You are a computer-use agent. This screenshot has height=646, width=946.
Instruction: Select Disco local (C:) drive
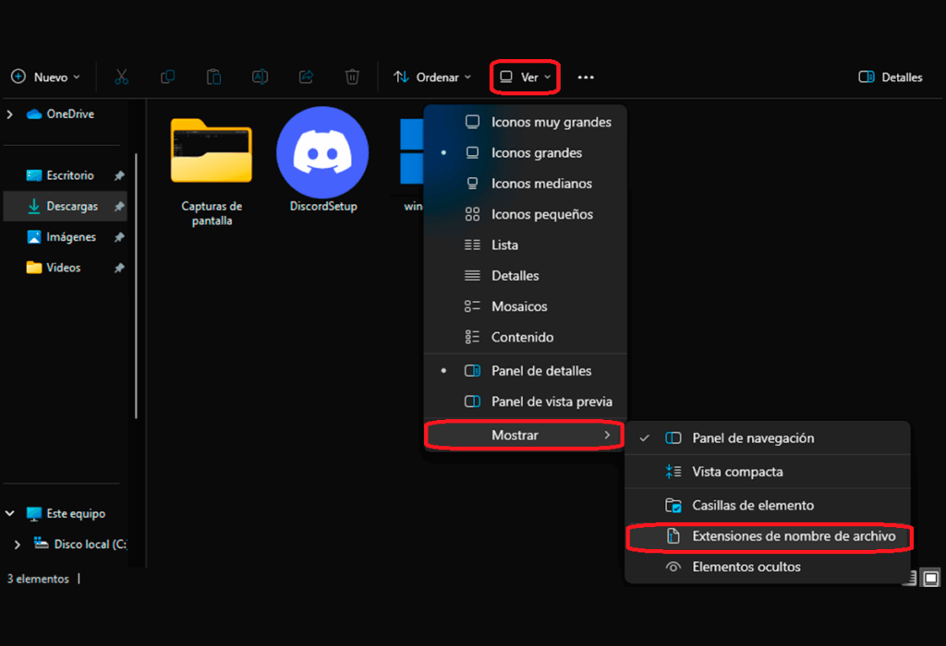click(80, 544)
